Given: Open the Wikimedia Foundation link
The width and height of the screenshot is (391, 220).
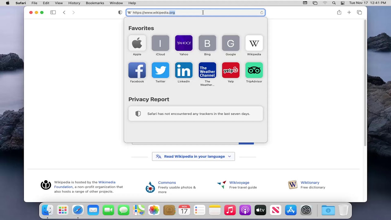Looking at the screenshot, I should click(x=85, y=185).
